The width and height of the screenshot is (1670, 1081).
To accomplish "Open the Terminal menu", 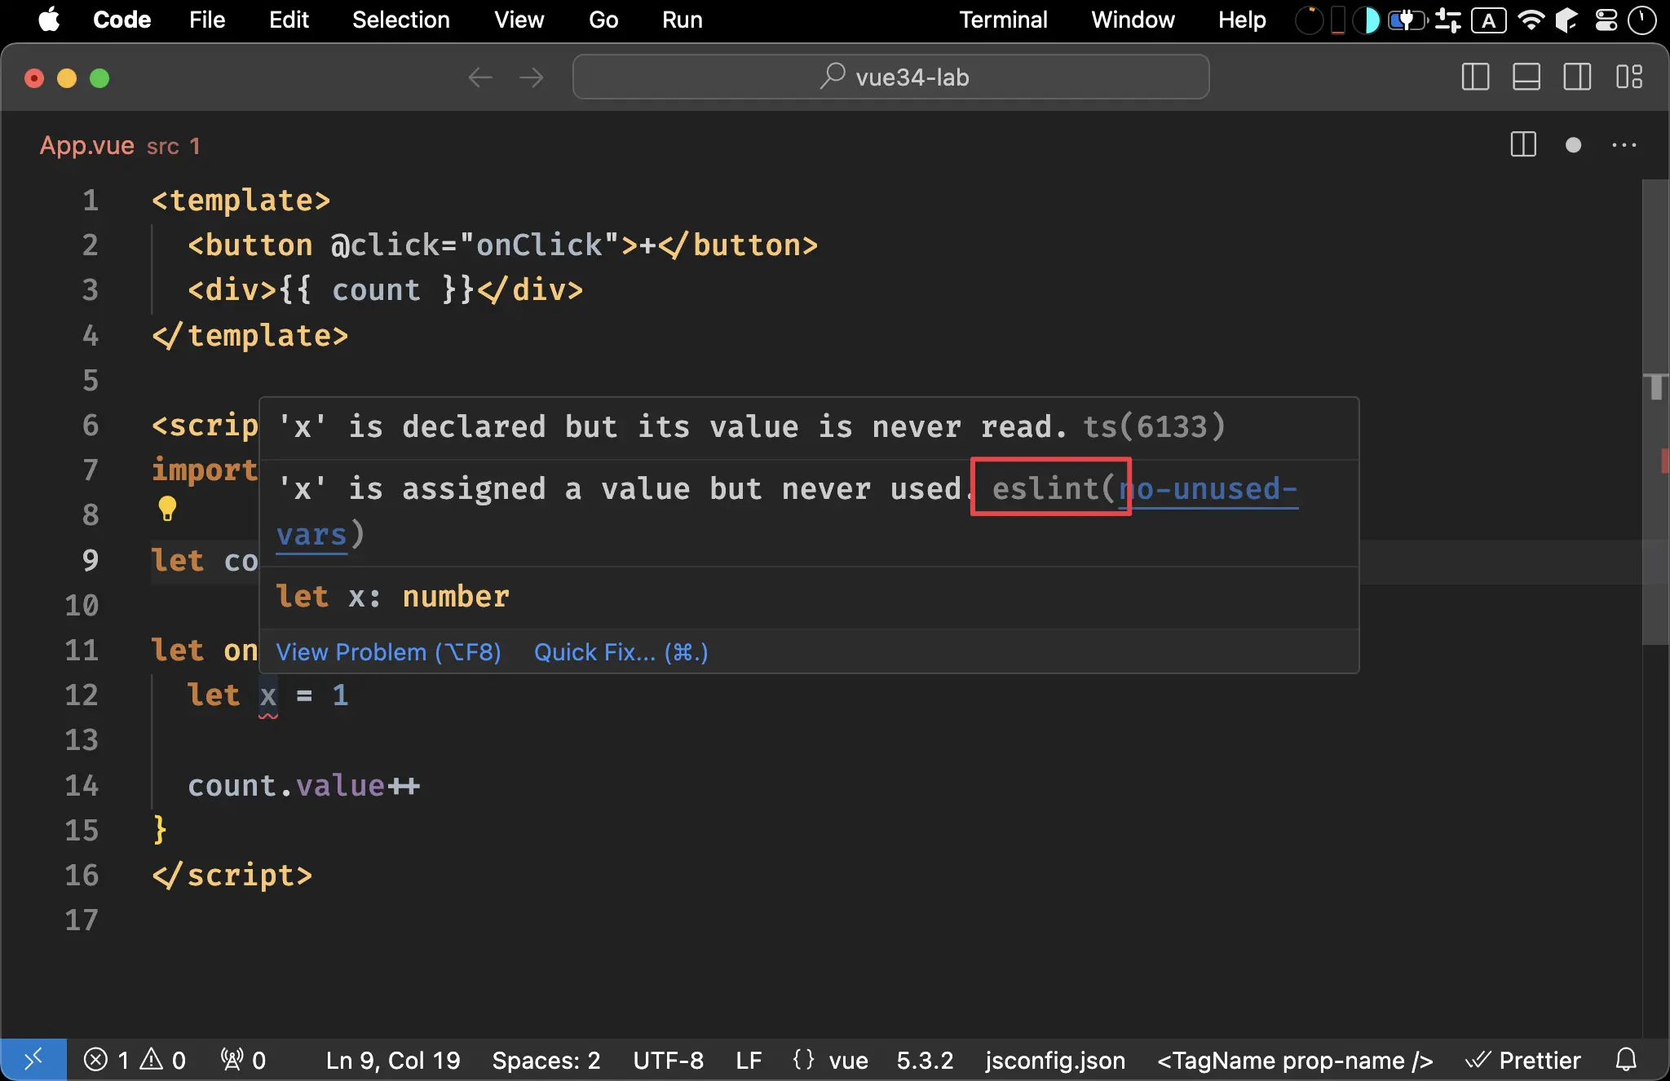I will tap(1002, 20).
